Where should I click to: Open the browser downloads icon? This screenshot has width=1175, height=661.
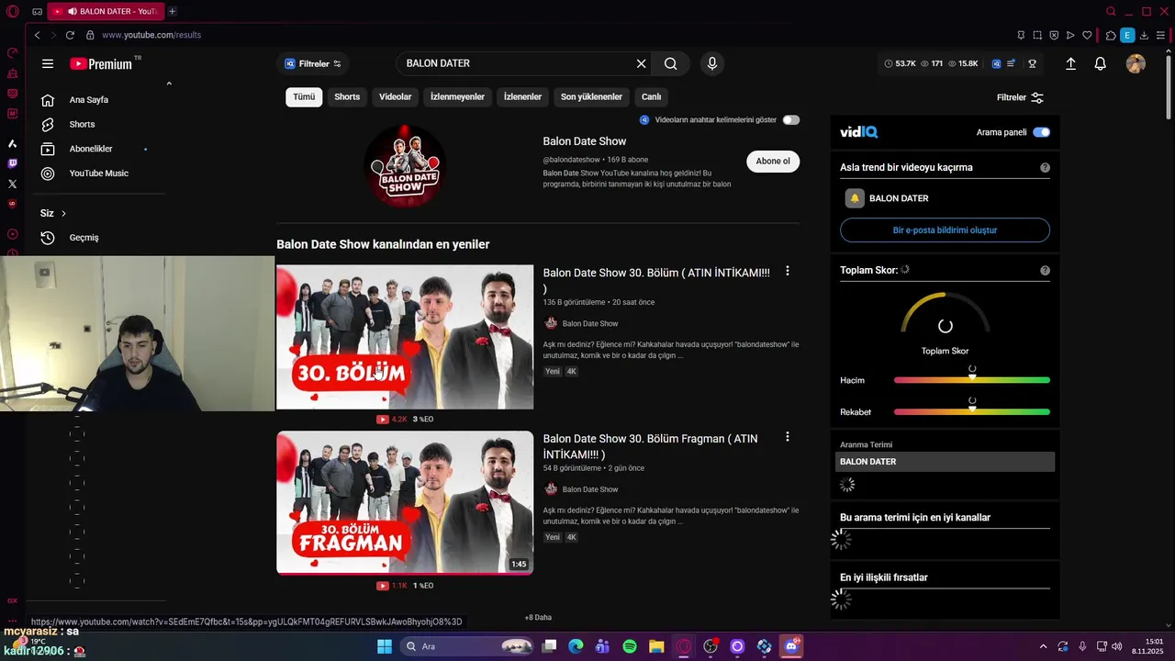point(1145,35)
